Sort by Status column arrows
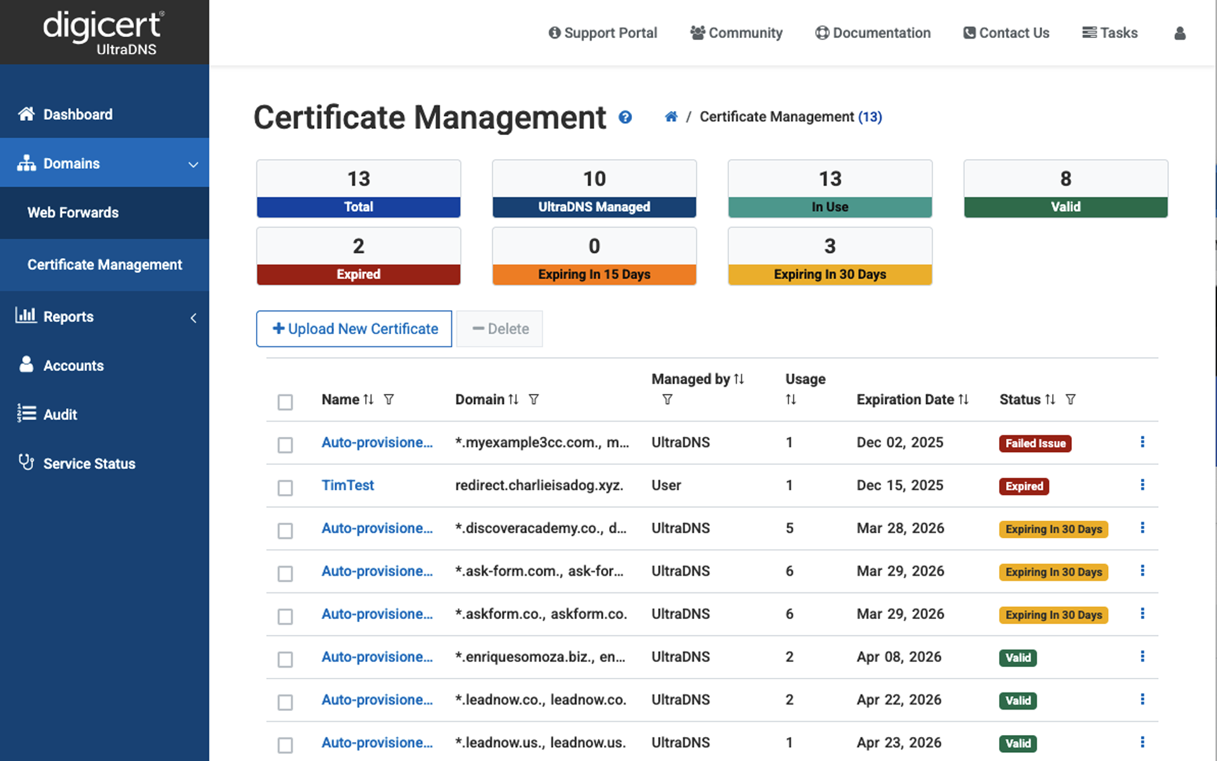 (1050, 400)
